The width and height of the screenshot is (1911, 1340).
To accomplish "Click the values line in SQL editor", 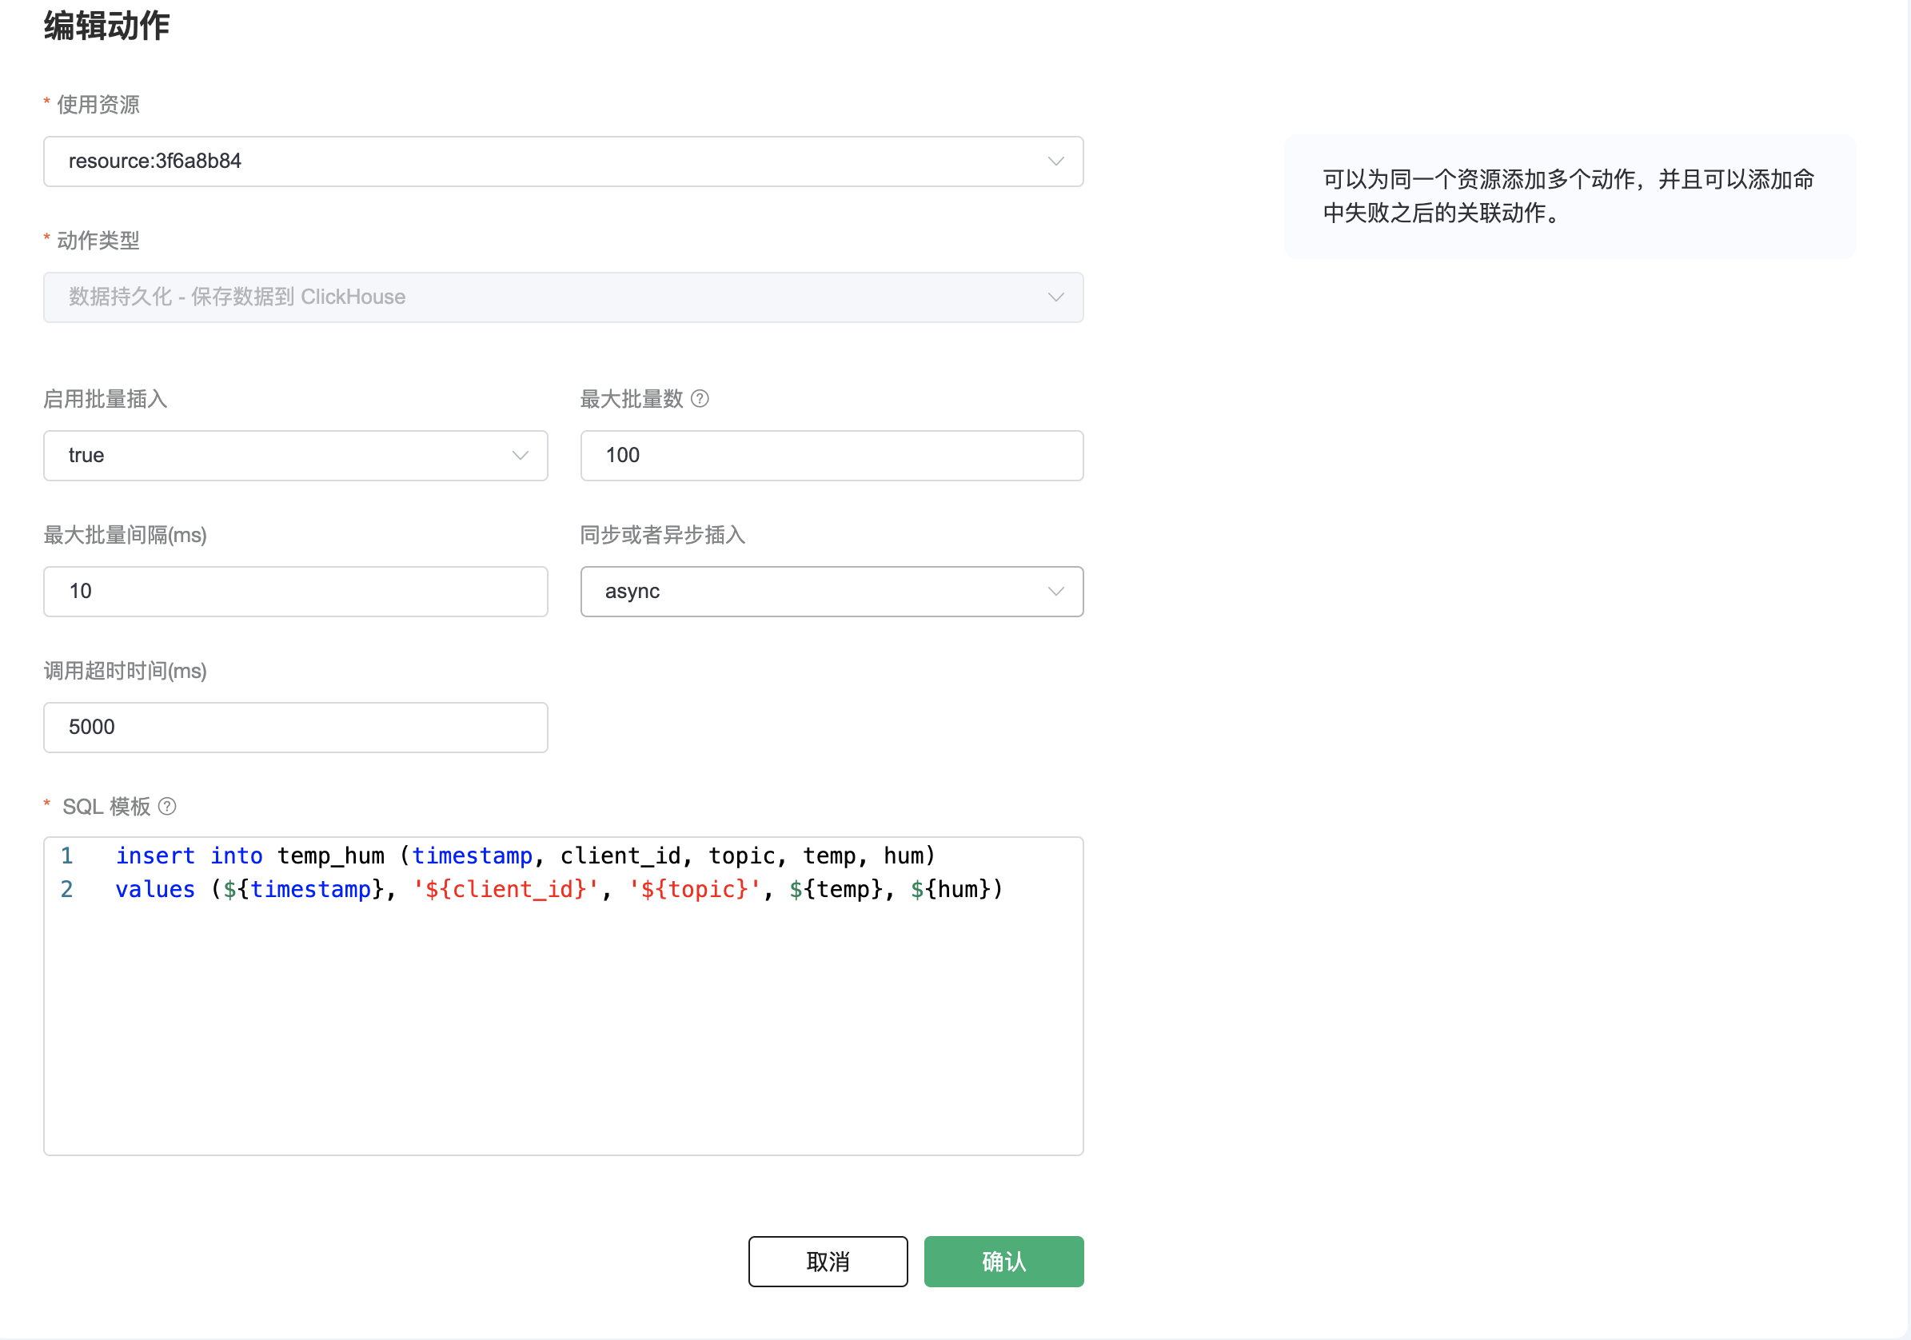I will tap(557, 890).
